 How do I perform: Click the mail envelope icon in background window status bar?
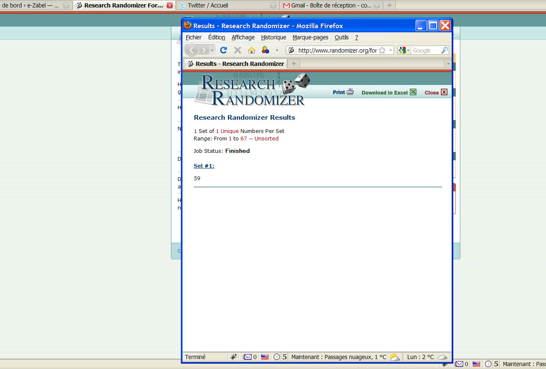459,364
